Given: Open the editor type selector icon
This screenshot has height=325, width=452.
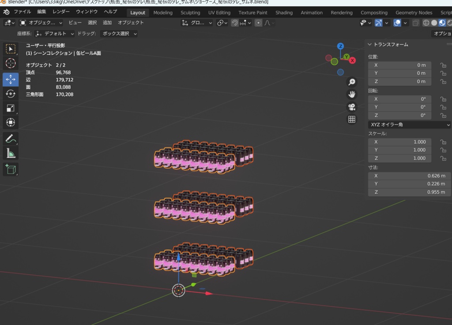Looking at the screenshot, I should pyautogui.click(x=9, y=23).
